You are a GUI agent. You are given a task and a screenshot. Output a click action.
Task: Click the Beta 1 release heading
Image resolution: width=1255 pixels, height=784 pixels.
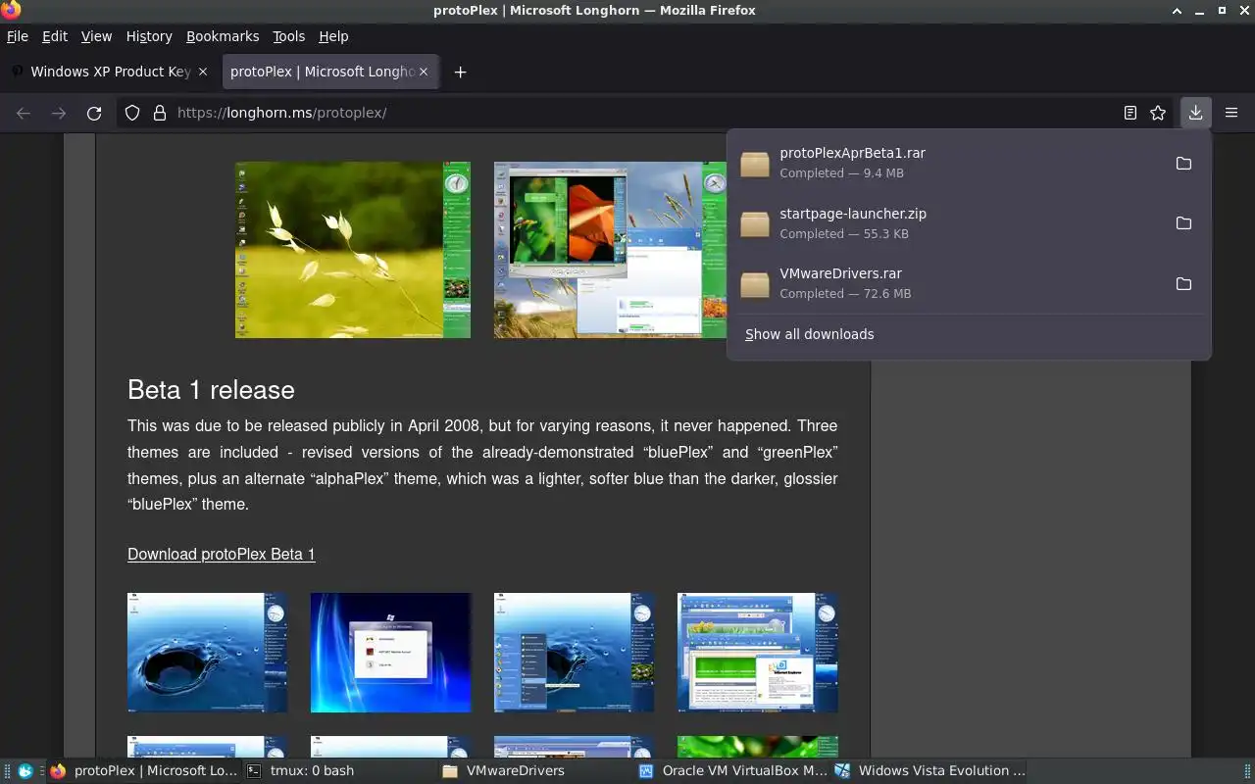211,390
